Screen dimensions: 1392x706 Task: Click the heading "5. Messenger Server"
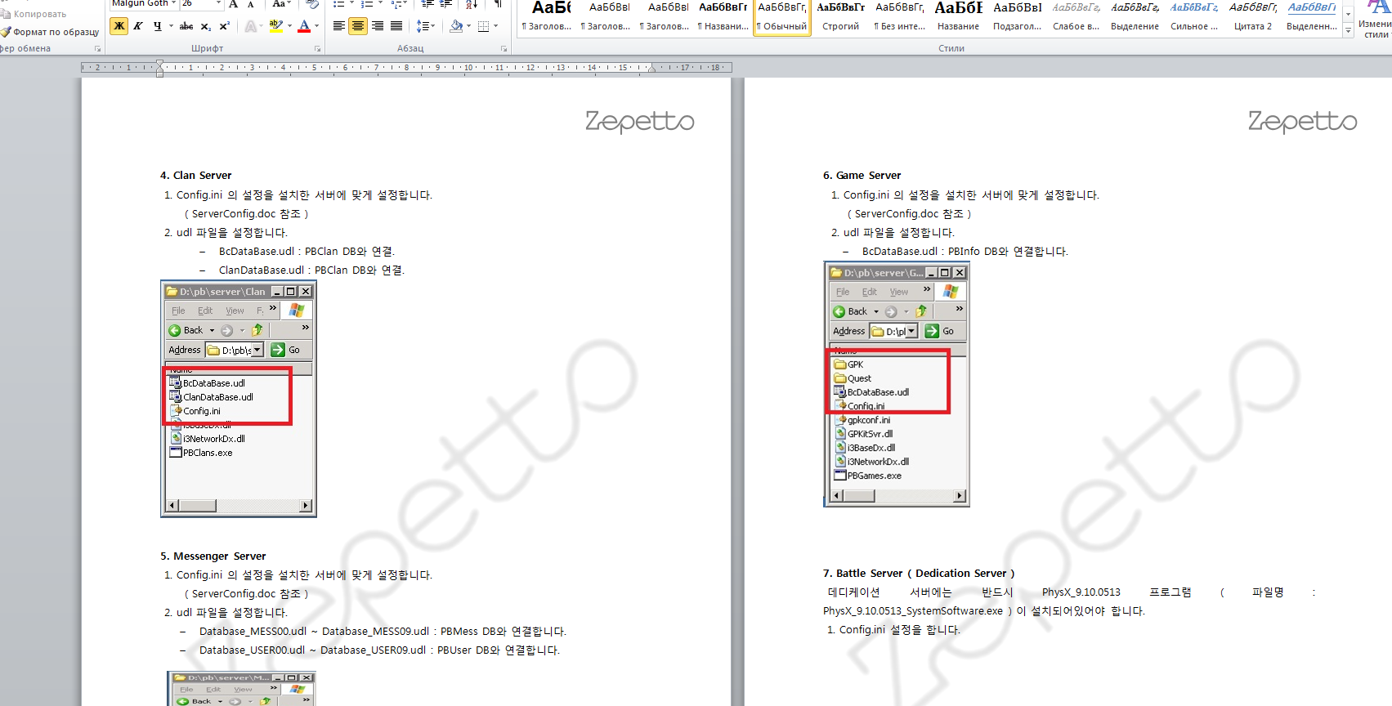coord(213,556)
